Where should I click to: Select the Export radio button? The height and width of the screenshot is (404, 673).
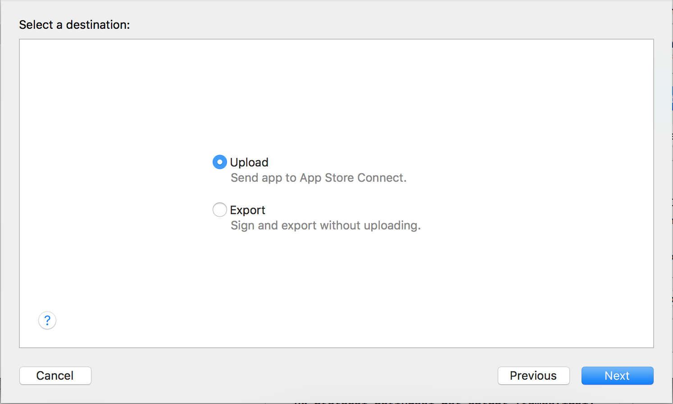coord(219,210)
